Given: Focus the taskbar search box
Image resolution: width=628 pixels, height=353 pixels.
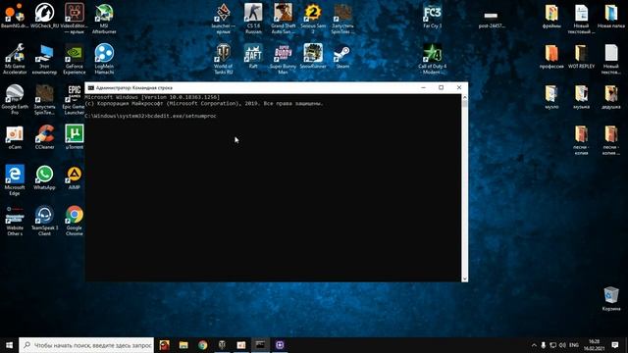Looking at the screenshot, I should (86, 345).
